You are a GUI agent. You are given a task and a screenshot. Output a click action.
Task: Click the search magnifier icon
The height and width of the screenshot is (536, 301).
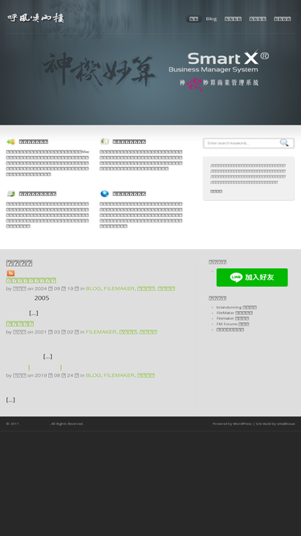coord(284,143)
